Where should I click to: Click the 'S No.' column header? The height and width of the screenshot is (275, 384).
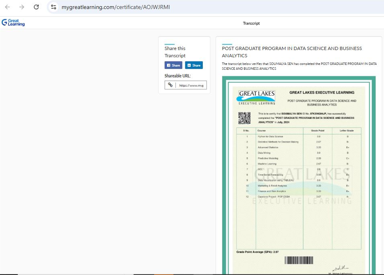(x=246, y=131)
